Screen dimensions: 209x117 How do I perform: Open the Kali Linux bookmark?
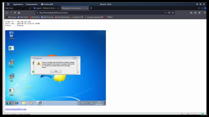(x=11, y=17)
